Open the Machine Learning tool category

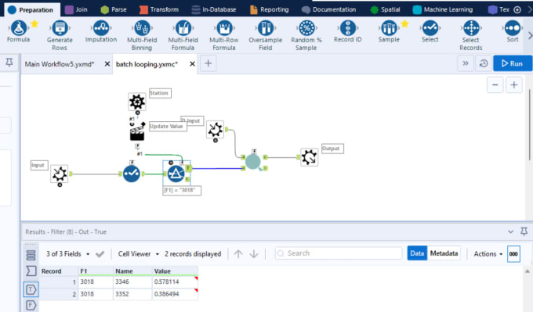coord(443,9)
